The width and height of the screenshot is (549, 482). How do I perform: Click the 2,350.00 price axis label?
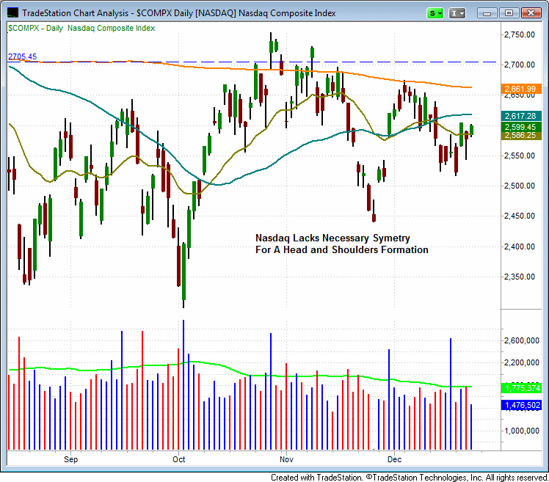coord(520,277)
